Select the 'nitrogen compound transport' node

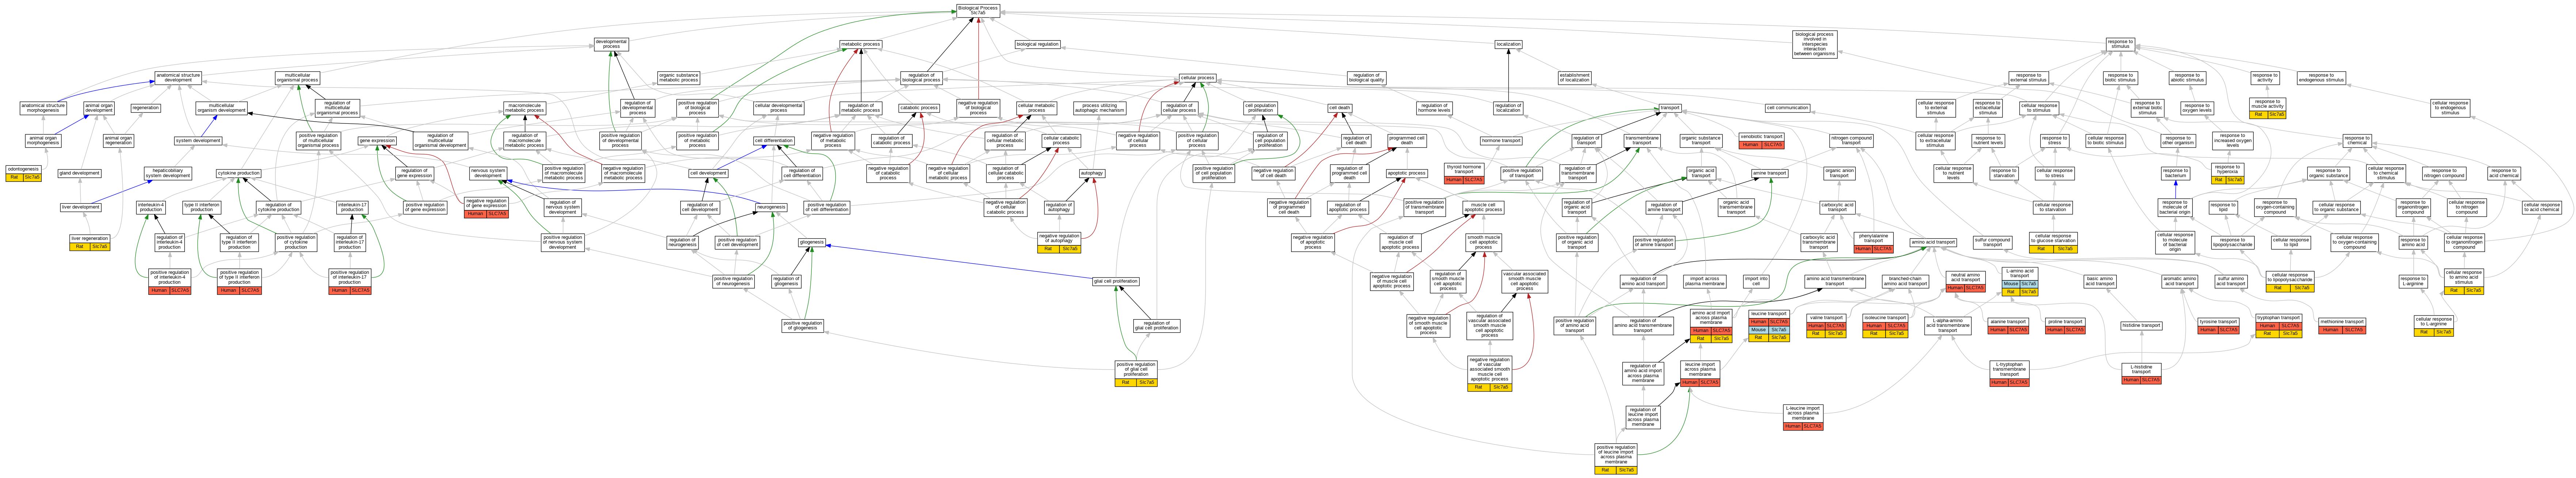coord(1851,141)
